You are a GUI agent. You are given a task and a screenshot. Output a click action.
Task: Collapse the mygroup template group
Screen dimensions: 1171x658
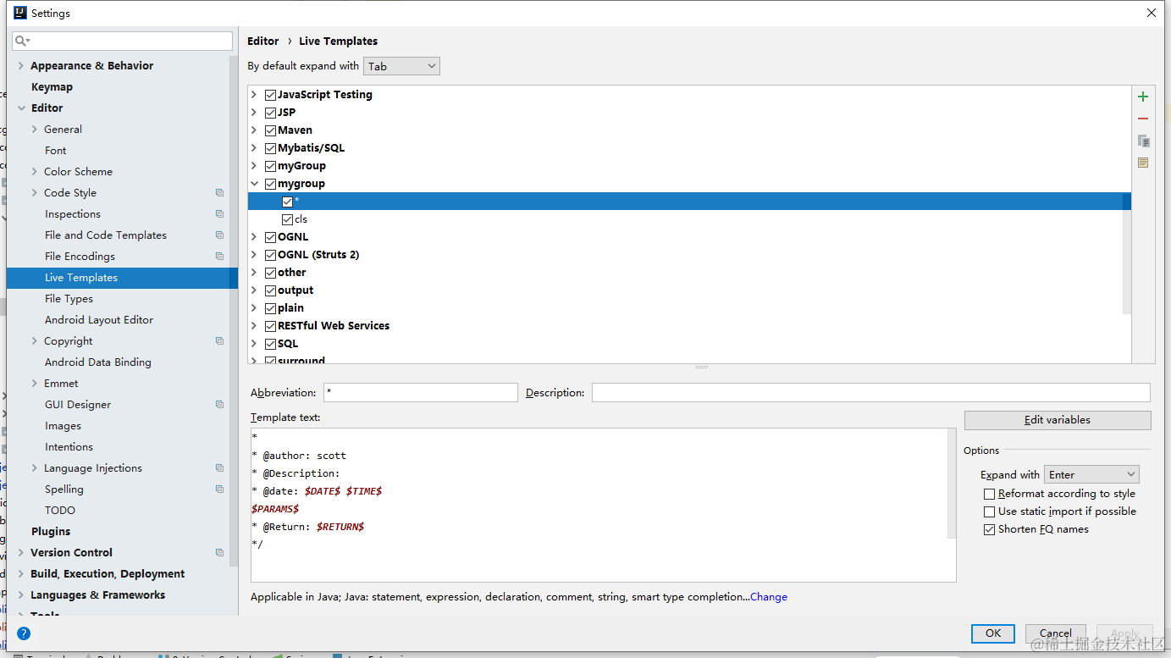(254, 184)
